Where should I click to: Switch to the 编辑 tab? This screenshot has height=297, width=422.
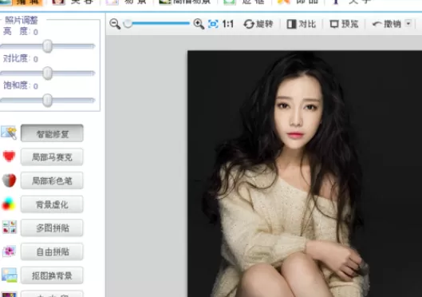point(22,2)
